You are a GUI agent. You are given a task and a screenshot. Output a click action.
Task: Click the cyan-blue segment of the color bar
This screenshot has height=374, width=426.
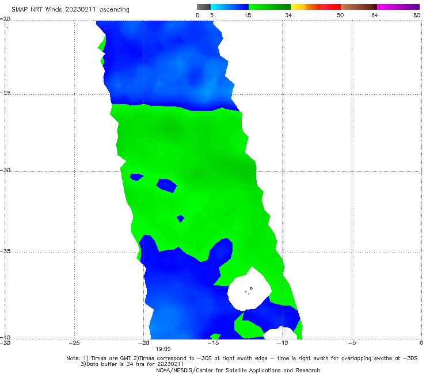(x=230, y=7)
